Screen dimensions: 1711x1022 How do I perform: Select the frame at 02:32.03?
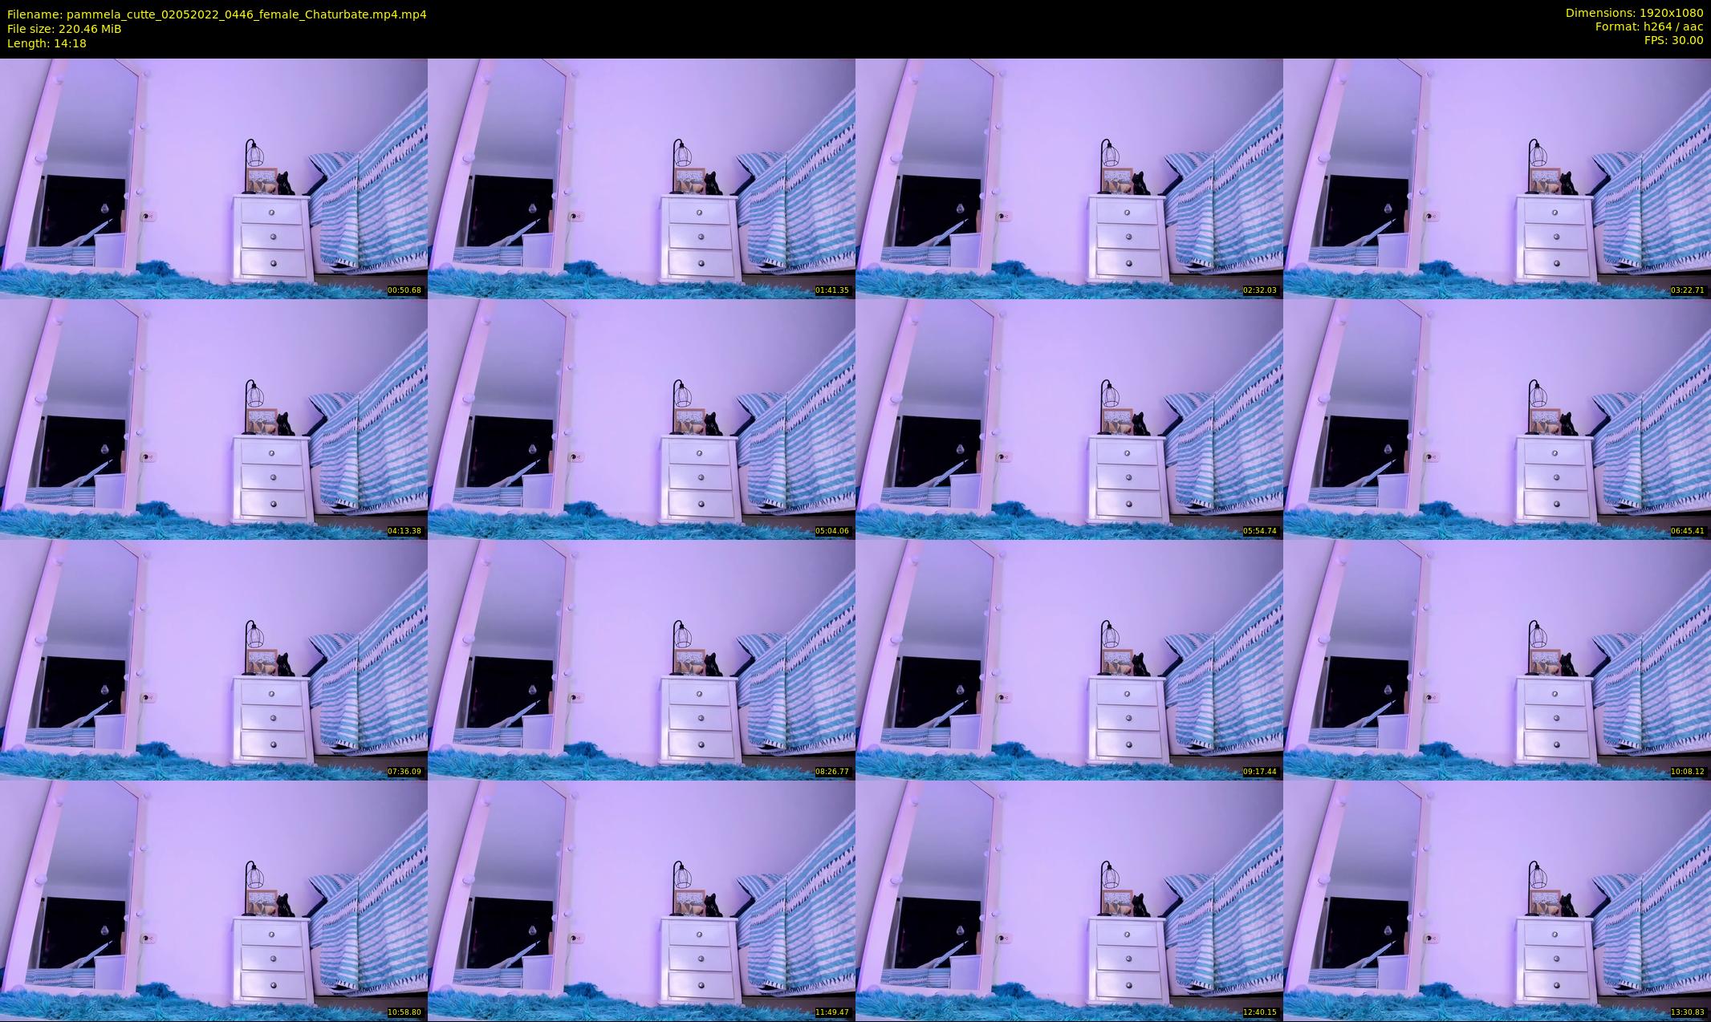coord(1069,178)
